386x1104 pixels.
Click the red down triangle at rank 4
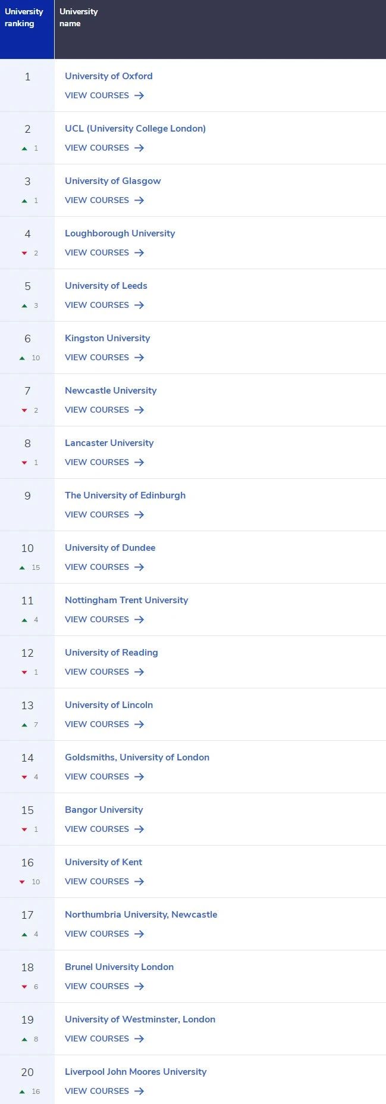[x=24, y=253]
